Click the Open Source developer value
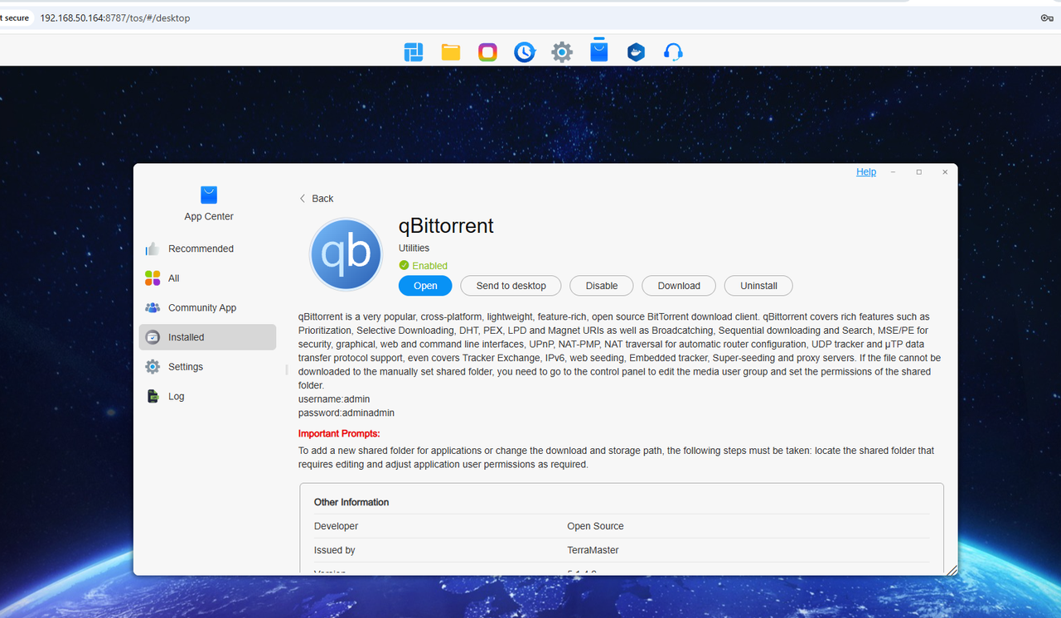The width and height of the screenshot is (1061, 618). 595,526
